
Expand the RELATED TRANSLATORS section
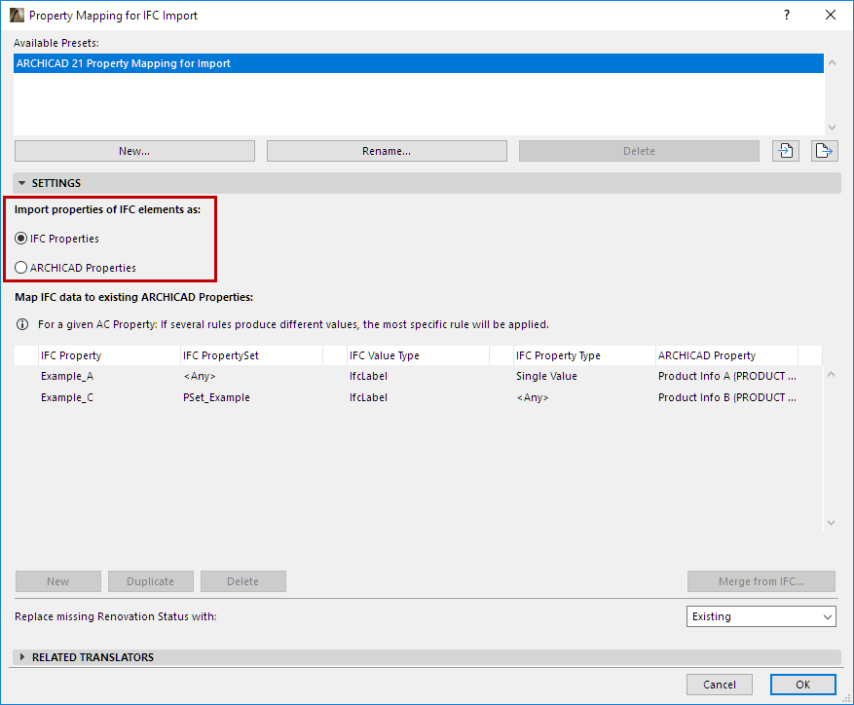[21, 657]
